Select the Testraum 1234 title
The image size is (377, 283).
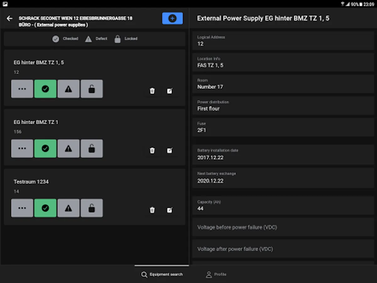click(31, 182)
